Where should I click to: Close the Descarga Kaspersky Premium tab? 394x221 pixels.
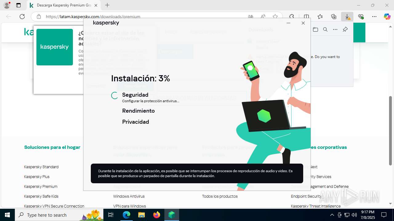coord(96,5)
